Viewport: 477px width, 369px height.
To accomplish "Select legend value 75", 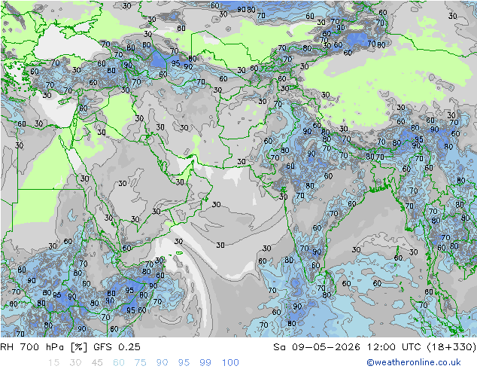I will [141, 363].
